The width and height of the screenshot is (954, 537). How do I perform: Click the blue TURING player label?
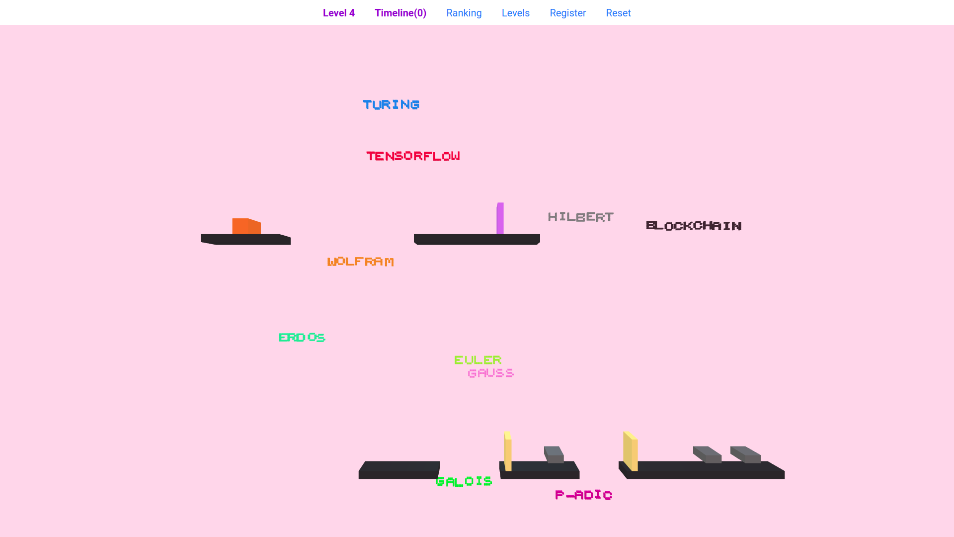coord(391,104)
